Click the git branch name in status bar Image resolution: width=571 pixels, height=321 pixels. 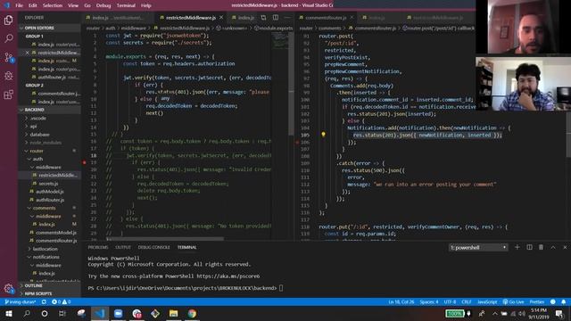[x=20, y=301]
